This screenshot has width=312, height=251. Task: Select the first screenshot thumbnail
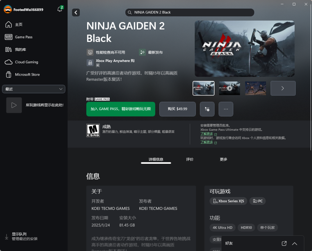204,88
